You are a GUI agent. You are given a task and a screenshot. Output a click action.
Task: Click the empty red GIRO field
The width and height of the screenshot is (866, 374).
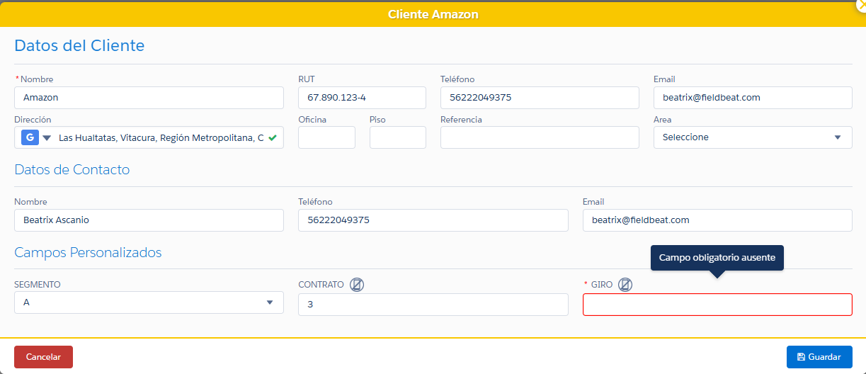717,305
